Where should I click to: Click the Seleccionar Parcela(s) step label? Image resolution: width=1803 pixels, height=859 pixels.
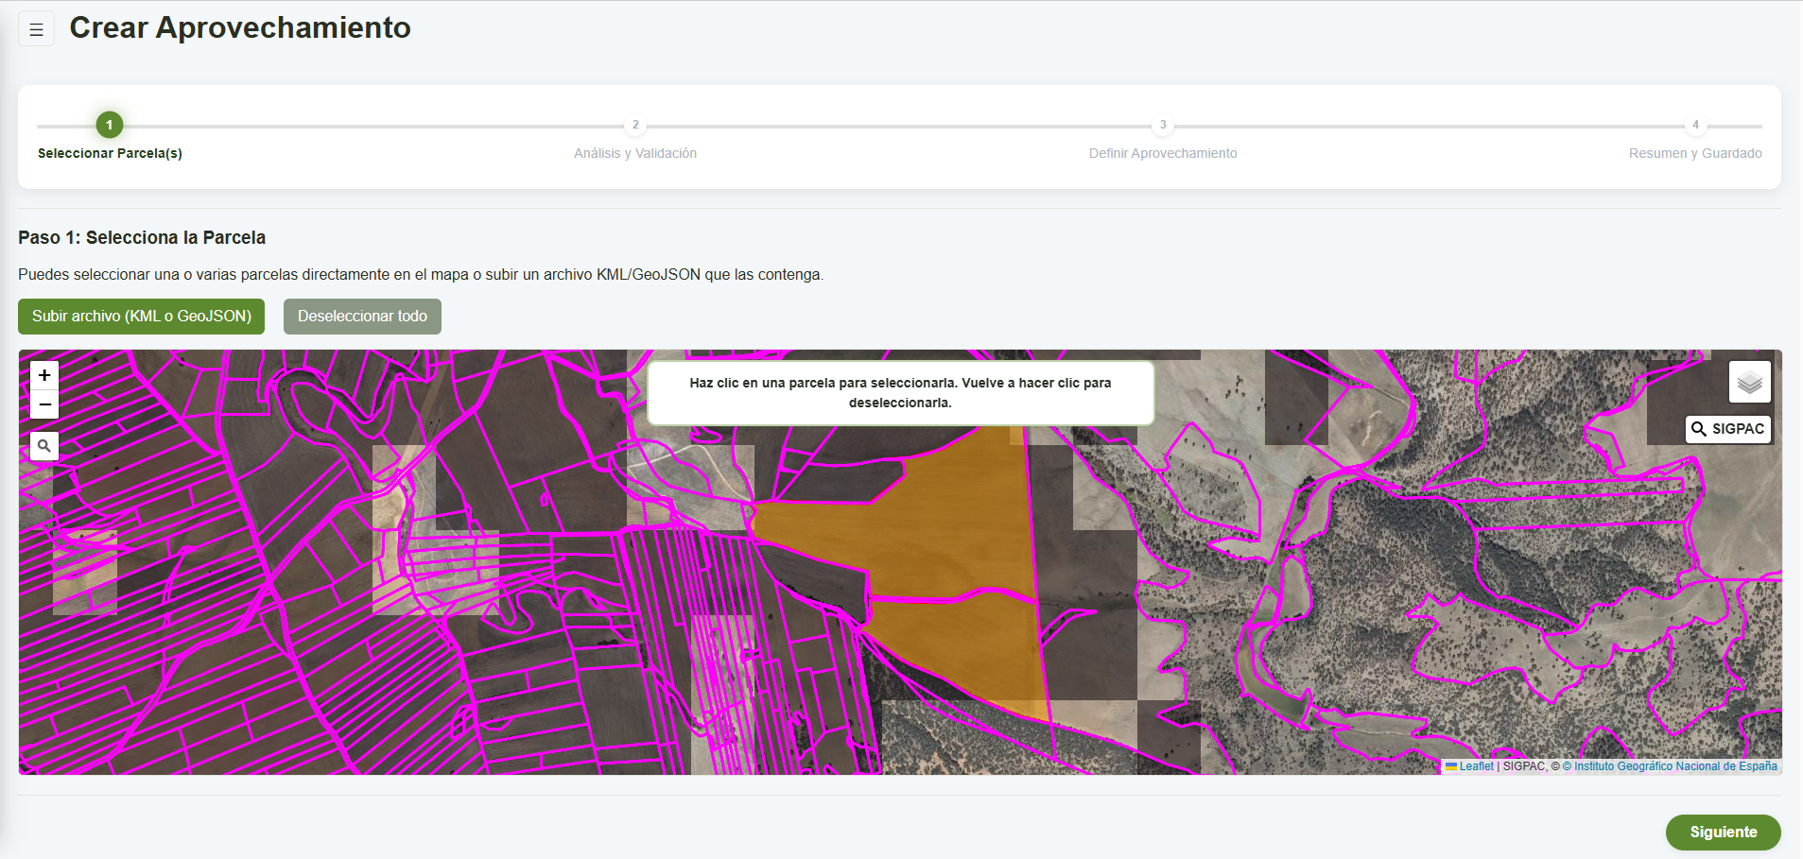point(110,153)
